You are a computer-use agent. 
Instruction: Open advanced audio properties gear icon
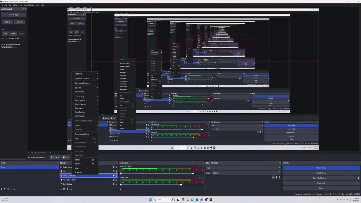[x=120, y=189]
